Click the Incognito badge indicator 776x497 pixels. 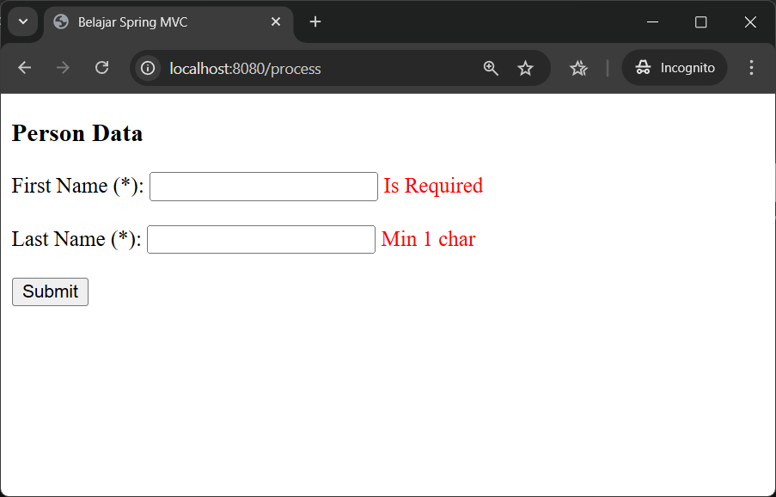[674, 67]
